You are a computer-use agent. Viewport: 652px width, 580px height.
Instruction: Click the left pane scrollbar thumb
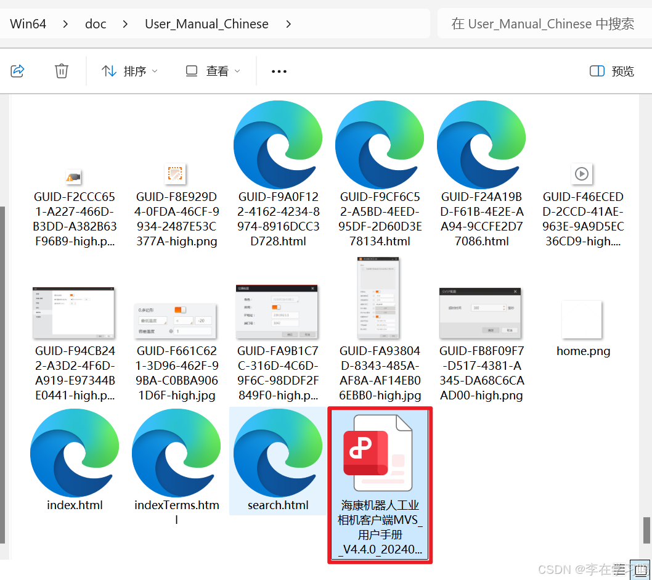[2, 375]
